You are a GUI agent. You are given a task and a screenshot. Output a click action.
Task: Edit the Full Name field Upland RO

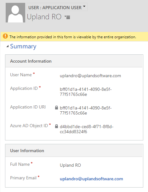pyautogui.click(x=70, y=165)
